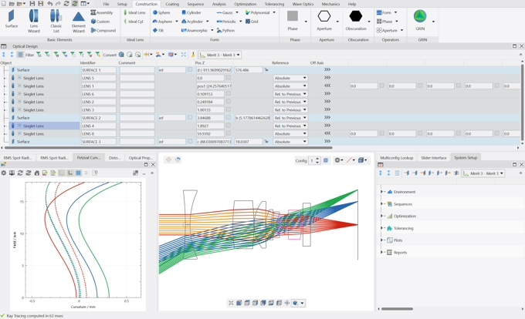Expand the Tolerancing tree node
Image resolution: width=525 pixels, height=319 pixels.
tap(382, 228)
